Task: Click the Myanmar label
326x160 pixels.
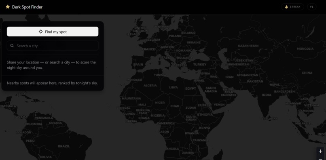Action: [x=293, y=103]
